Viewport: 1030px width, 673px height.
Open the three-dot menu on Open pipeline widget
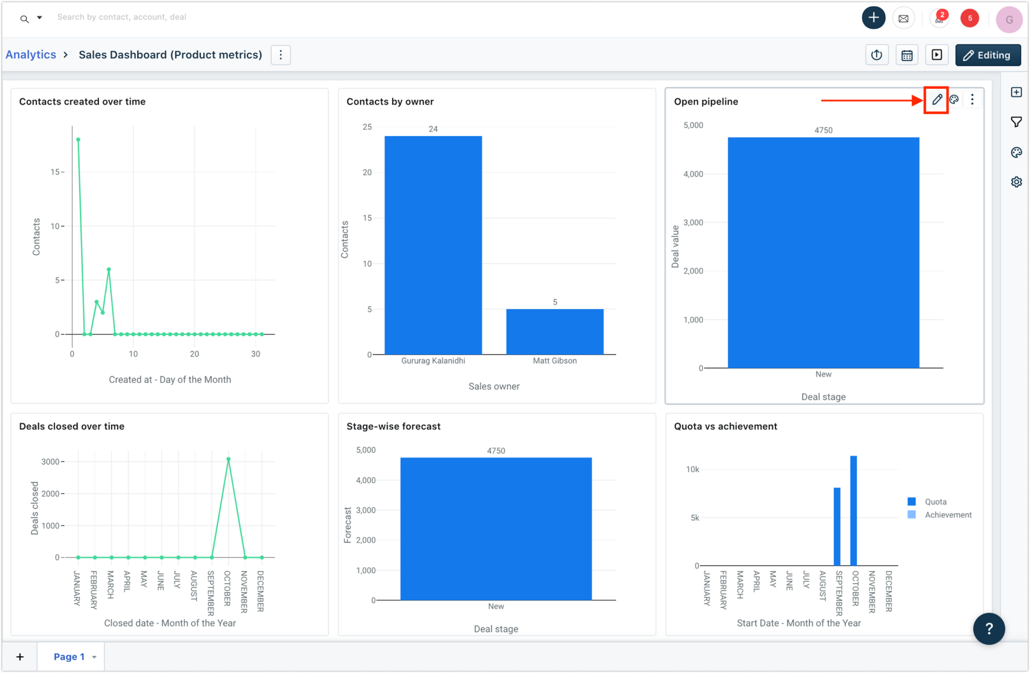972,100
